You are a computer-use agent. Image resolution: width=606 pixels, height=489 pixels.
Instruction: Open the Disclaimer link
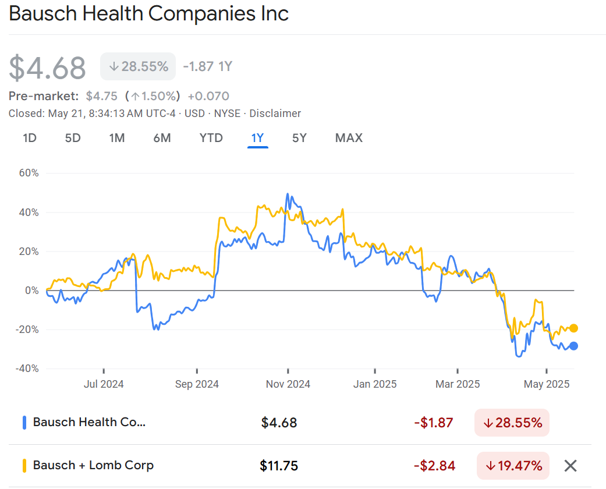coord(275,114)
